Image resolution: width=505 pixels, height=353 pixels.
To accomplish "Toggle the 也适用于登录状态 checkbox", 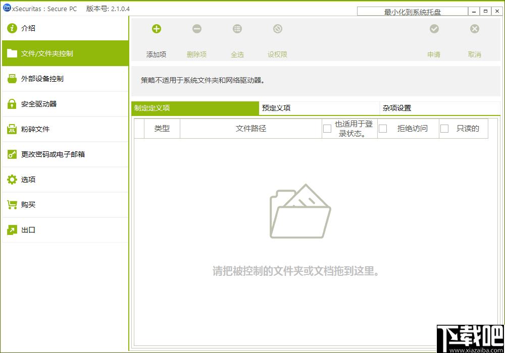I will click(327, 129).
